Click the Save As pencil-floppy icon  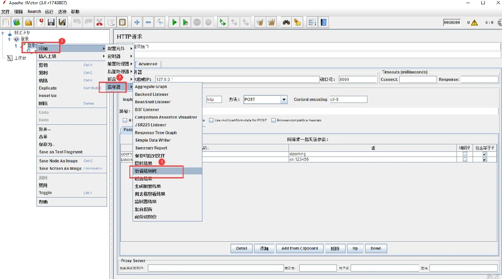(x=62, y=22)
